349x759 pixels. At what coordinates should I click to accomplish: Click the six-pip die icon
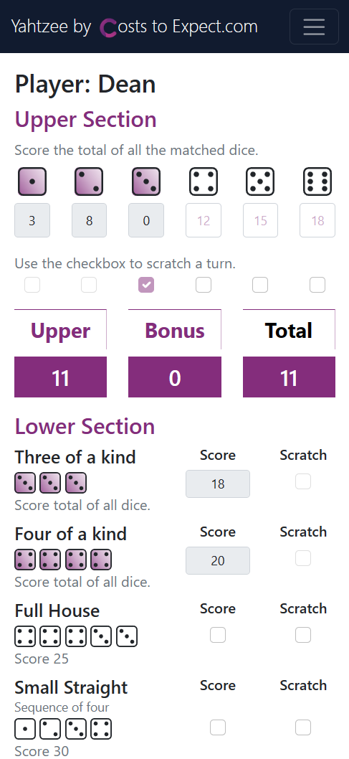[317, 181]
